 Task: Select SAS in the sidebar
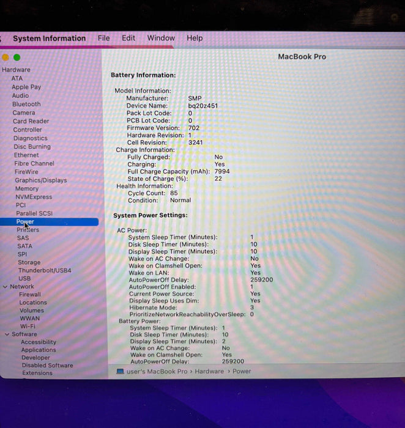click(x=23, y=238)
